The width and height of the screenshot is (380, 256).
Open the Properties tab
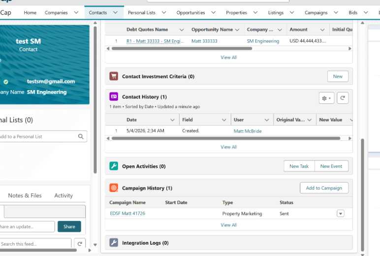(x=236, y=12)
